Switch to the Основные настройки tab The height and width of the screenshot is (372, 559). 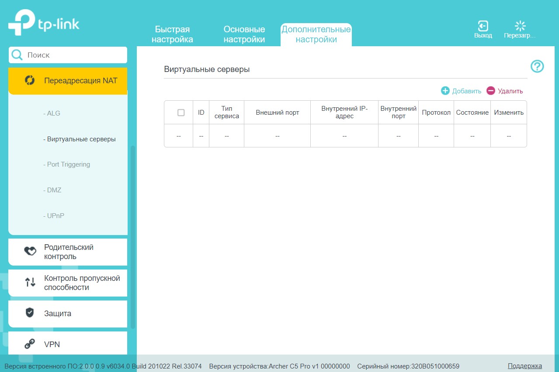(244, 34)
